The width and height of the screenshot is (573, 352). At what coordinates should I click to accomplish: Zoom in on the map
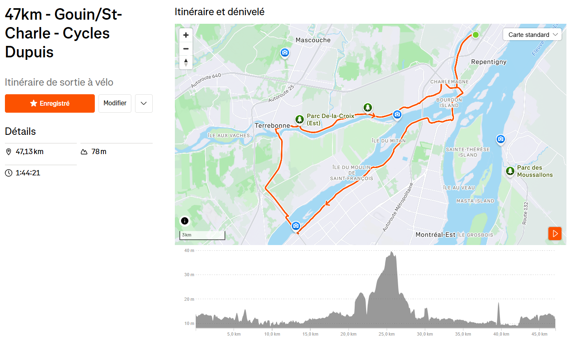pos(186,35)
